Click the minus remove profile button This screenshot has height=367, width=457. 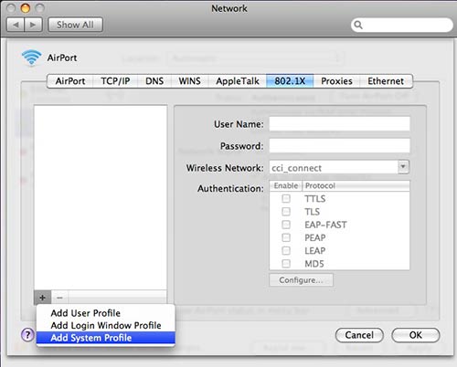[59, 298]
